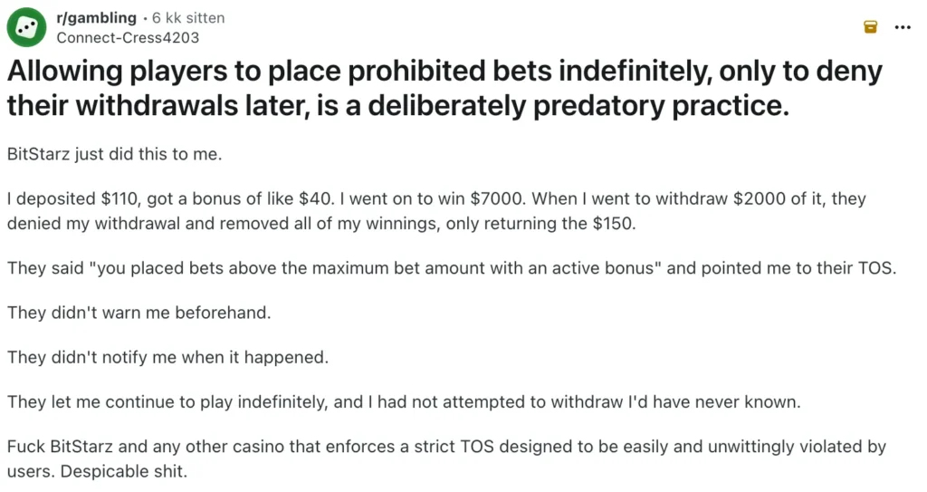Click the '6 kk sitten' timestamp

coord(189,18)
